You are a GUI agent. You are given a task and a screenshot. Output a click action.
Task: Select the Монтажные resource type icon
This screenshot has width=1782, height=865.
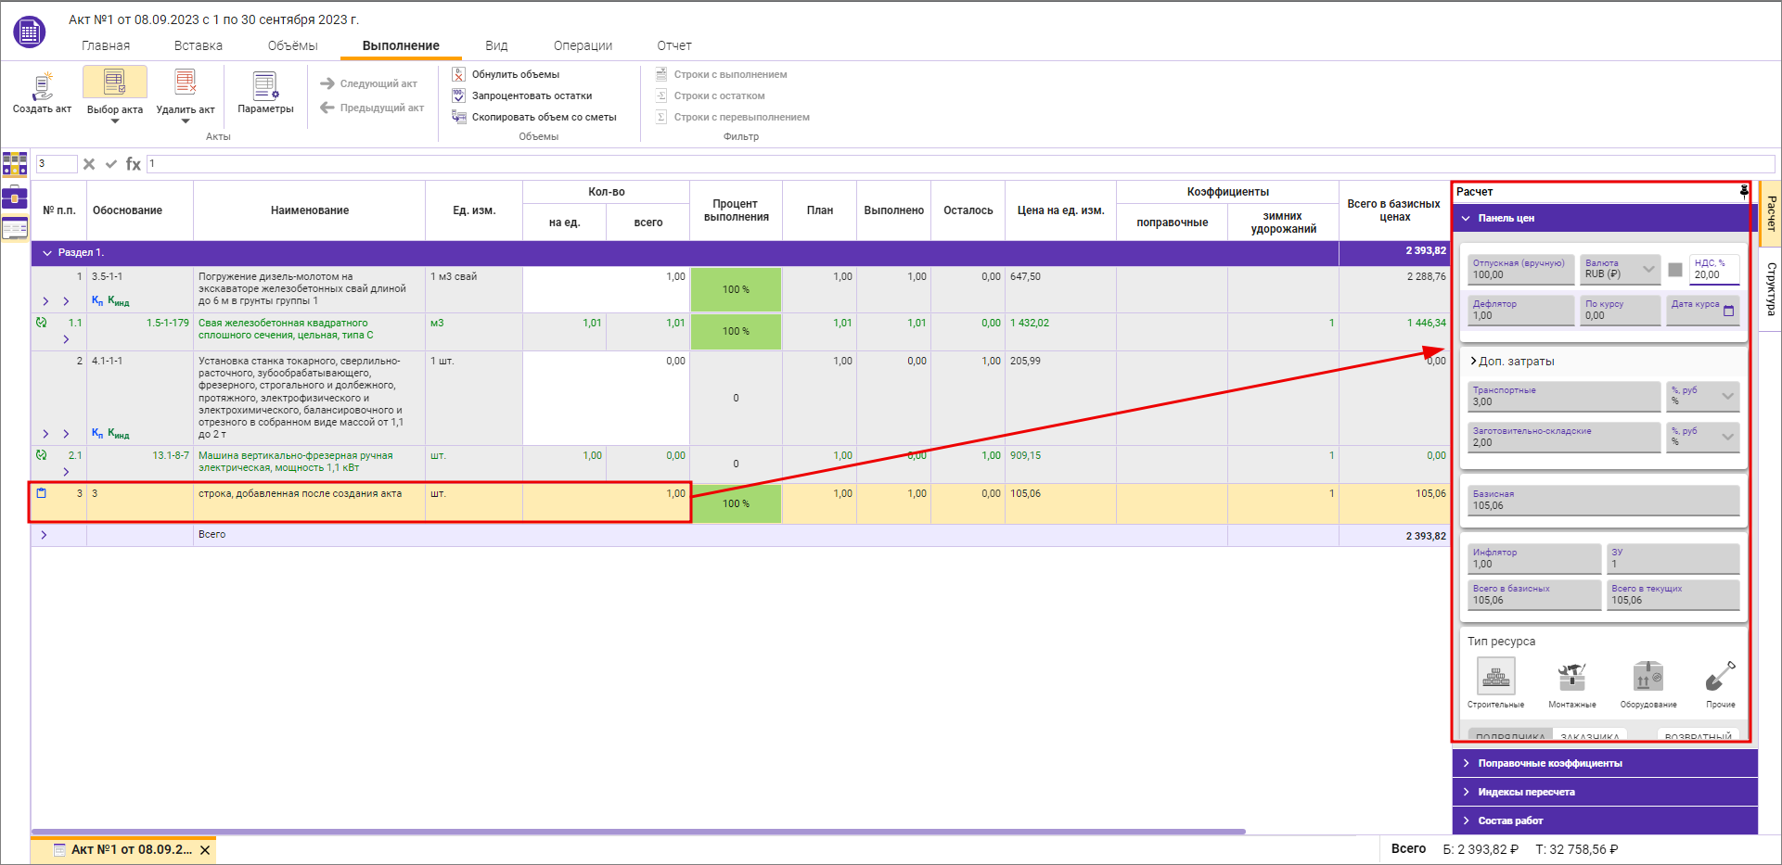pyautogui.click(x=1571, y=678)
